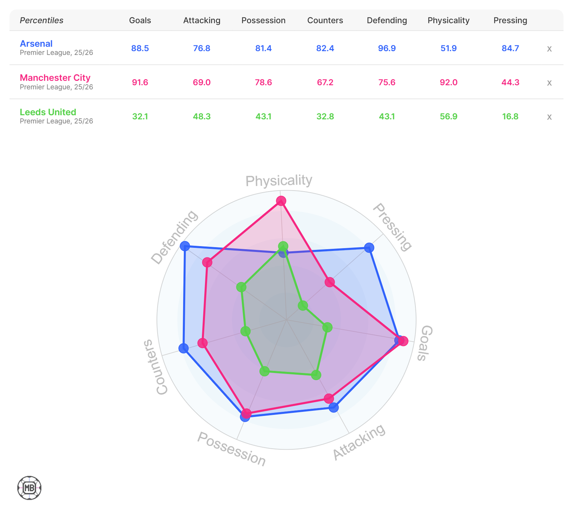Click Arsenal's blue Counters radar point
This screenshot has height=525, width=573.
pyautogui.click(x=184, y=348)
